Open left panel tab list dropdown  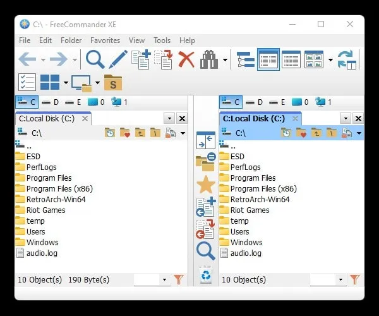(169, 118)
